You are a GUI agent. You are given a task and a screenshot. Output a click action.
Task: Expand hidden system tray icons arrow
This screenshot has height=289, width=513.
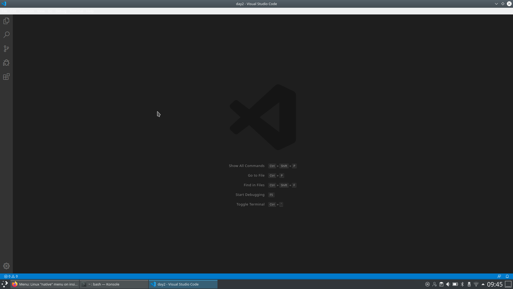click(x=483, y=284)
